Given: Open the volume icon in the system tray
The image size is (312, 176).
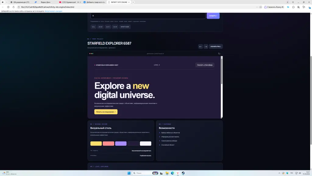Looking at the screenshot, I should [300, 173].
